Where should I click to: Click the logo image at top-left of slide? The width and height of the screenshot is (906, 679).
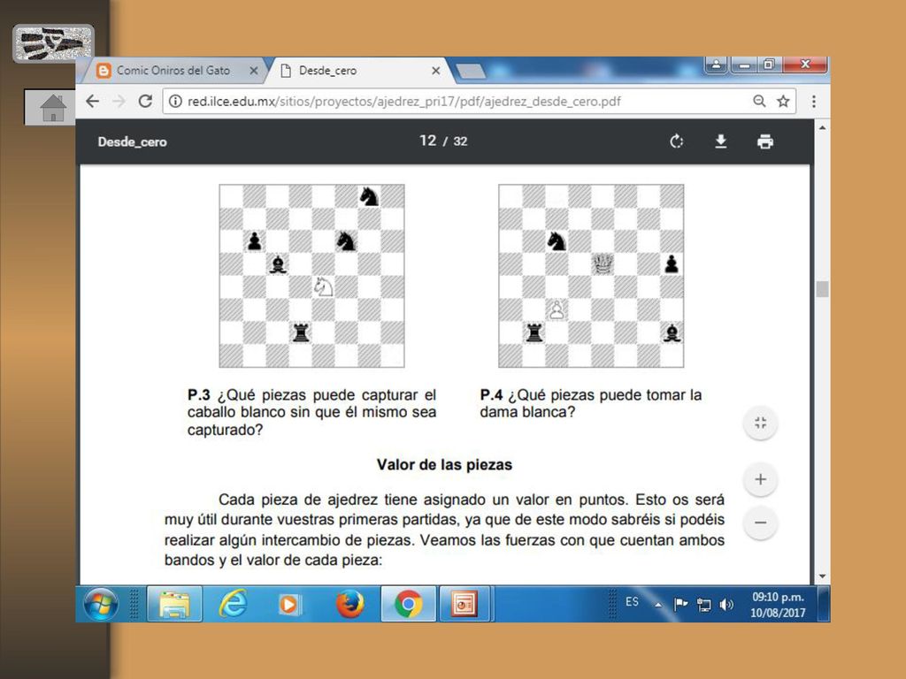pyautogui.click(x=53, y=43)
